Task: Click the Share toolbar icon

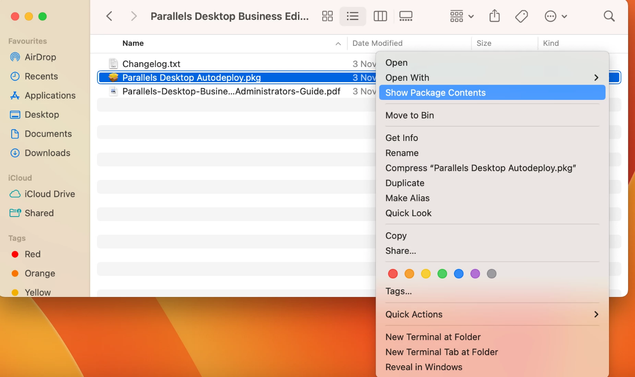Action: (494, 16)
